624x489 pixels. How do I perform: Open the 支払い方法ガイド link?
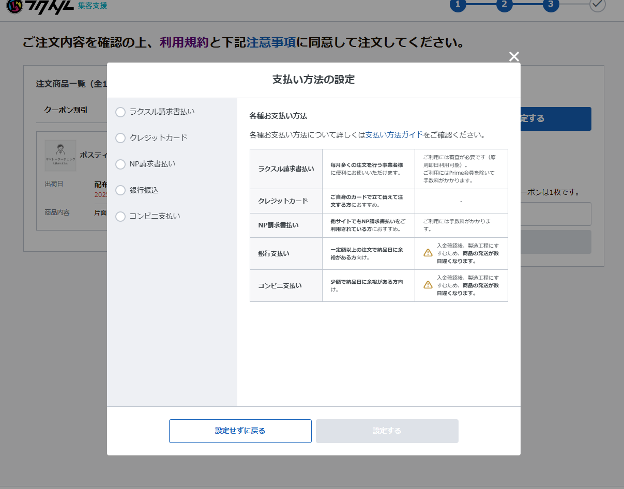(394, 135)
